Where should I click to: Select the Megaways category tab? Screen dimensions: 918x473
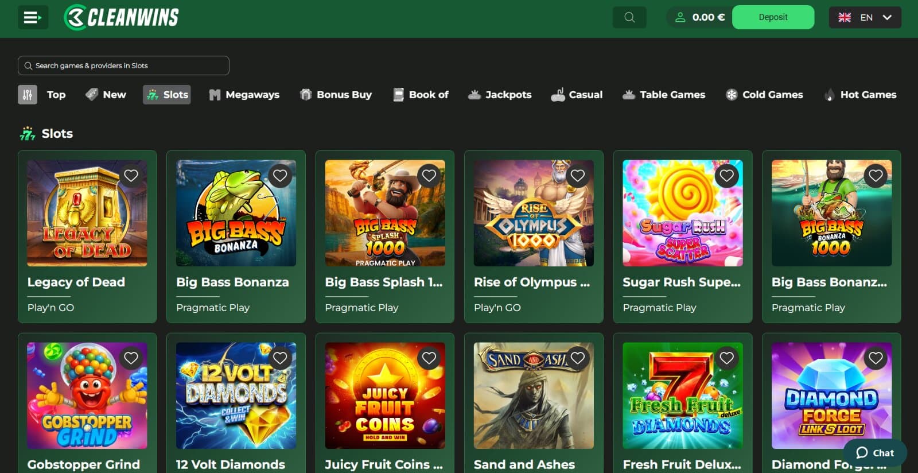pyautogui.click(x=244, y=95)
